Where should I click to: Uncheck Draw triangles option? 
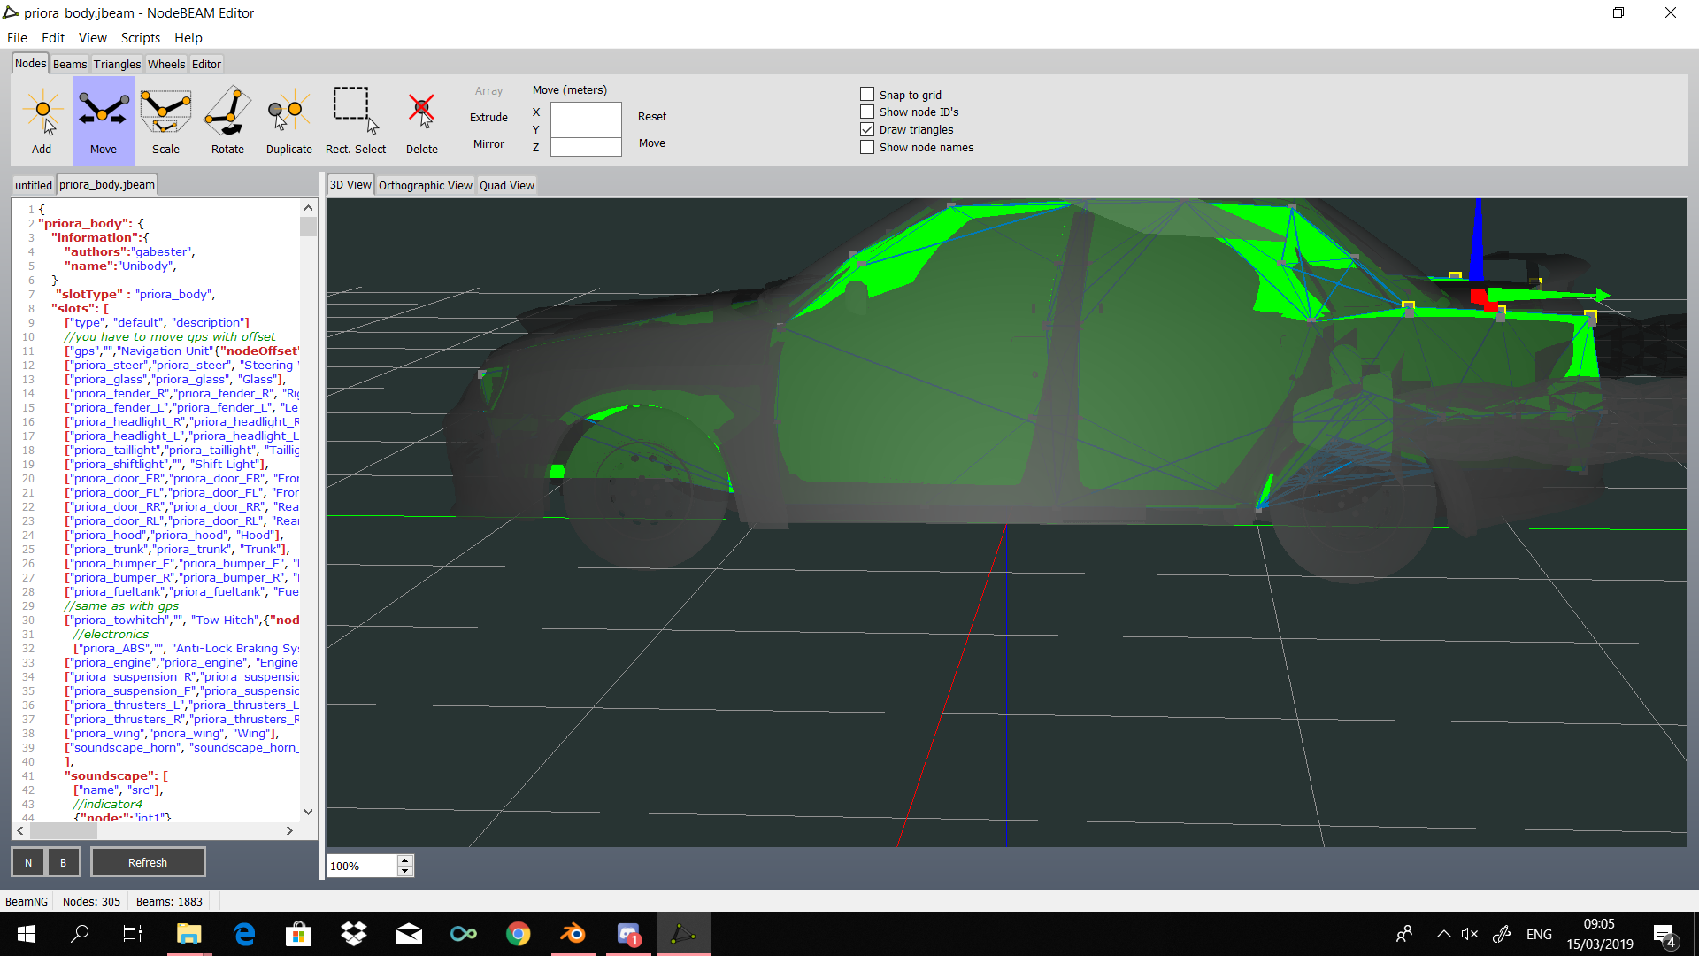[867, 129]
